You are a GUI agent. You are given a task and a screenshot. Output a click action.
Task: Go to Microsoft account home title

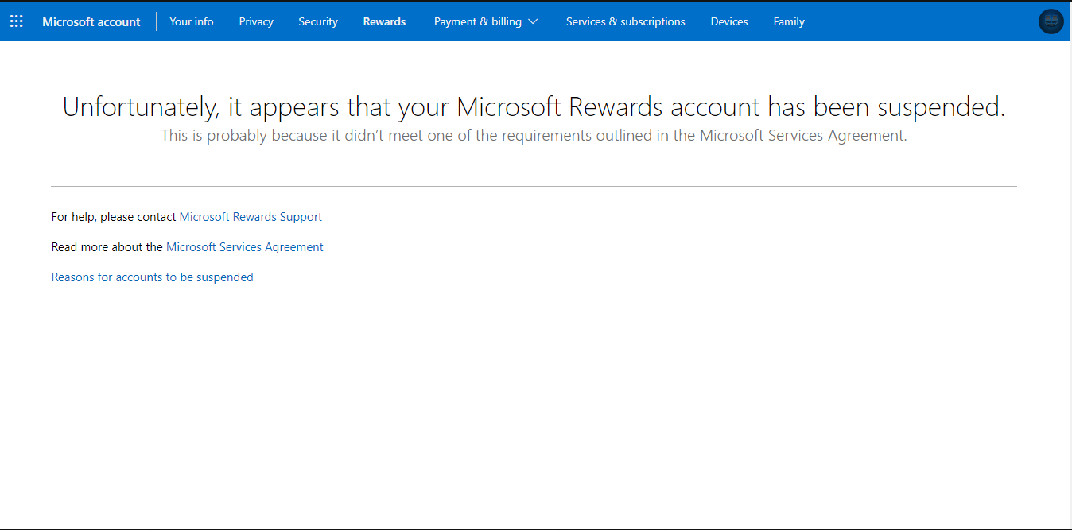coord(91,21)
